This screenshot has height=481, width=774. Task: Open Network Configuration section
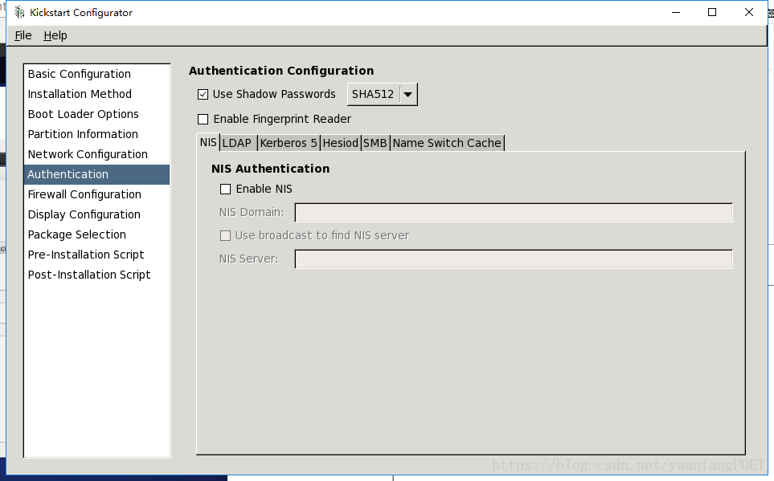[96, 154]
